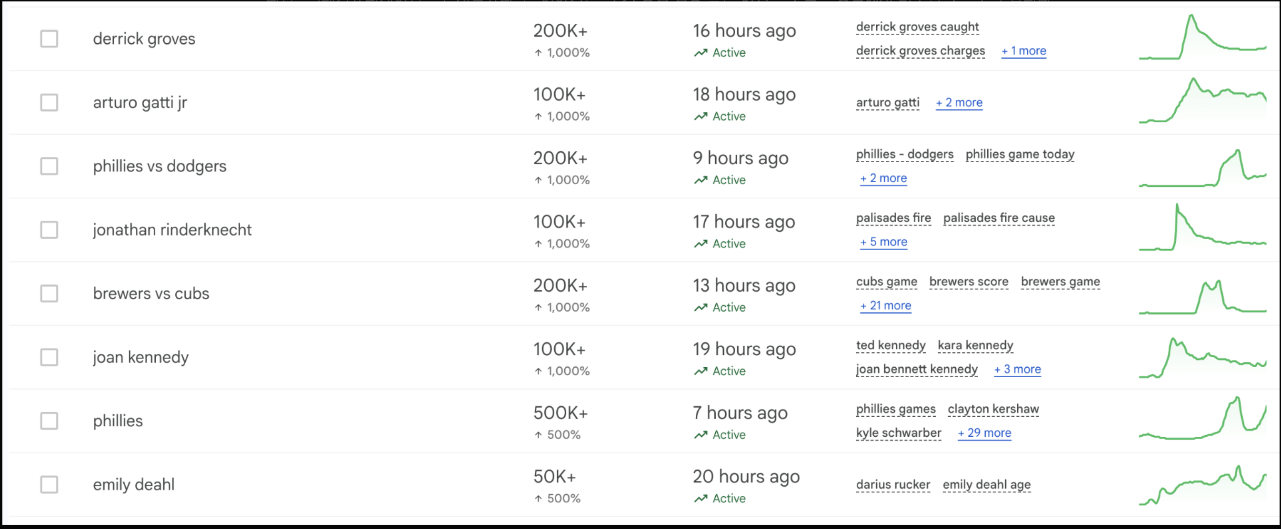Expand "+ 29 more" queries for phillies
Screen dimensions: 1281x529
click(x=984, y=432)
